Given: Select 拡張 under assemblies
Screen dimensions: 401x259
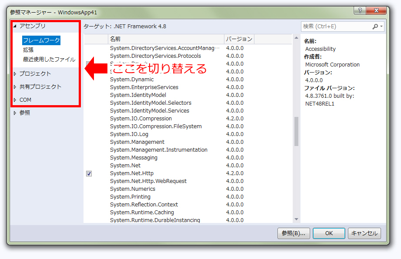Looking at the screenshot, I should 28,50.
